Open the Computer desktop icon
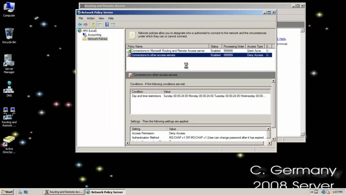The height and width of the screenshot is (195, 346). pos(9,9)
